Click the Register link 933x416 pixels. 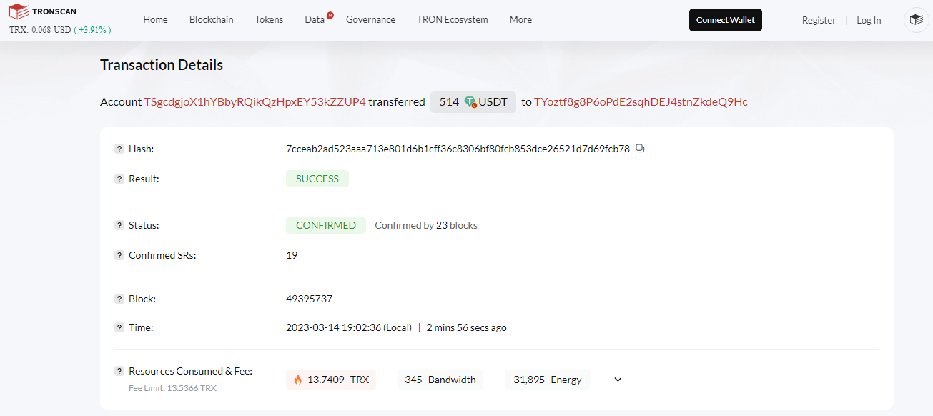pos(819,20)
